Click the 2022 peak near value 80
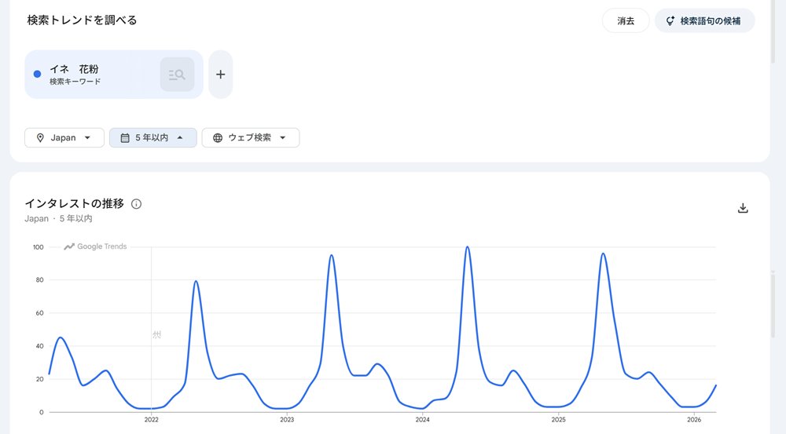This screenshot has width=786, height=434. (196, 281)
